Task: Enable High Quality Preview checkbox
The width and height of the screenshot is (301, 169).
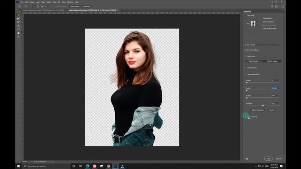Action: [262, 29]
